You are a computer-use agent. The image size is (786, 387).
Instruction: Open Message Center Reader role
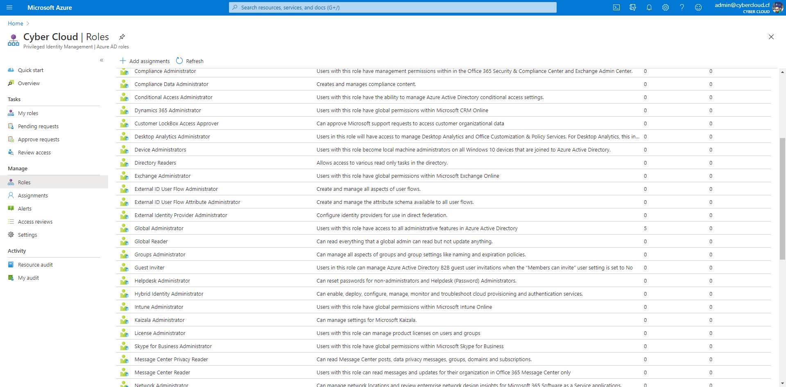162,372
